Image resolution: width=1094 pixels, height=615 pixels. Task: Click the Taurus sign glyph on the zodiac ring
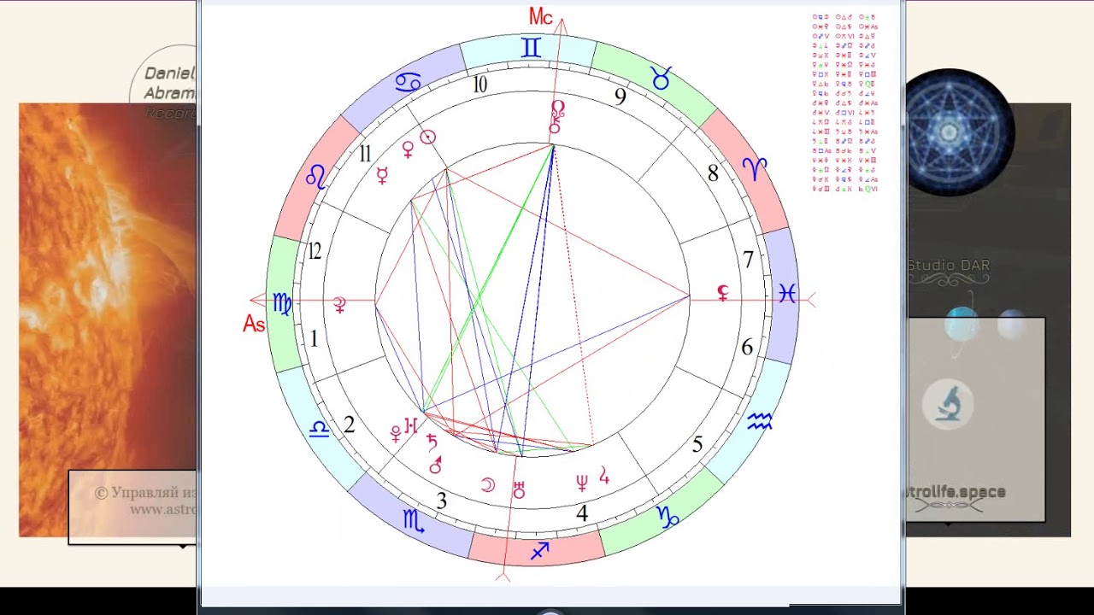click(661, 79)
